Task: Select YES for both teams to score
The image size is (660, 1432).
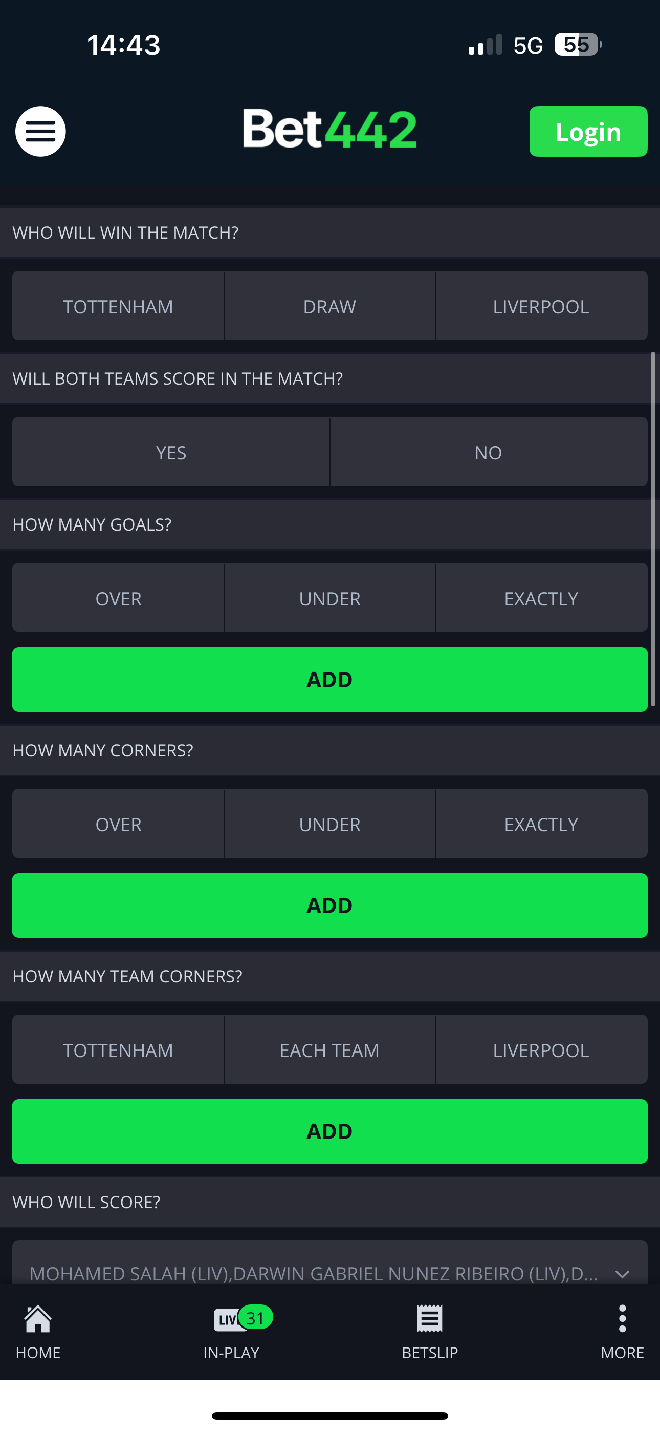Action: tap(170, 452)
